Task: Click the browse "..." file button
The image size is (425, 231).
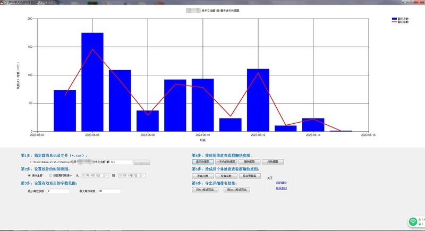Action: tap(142, 161)
